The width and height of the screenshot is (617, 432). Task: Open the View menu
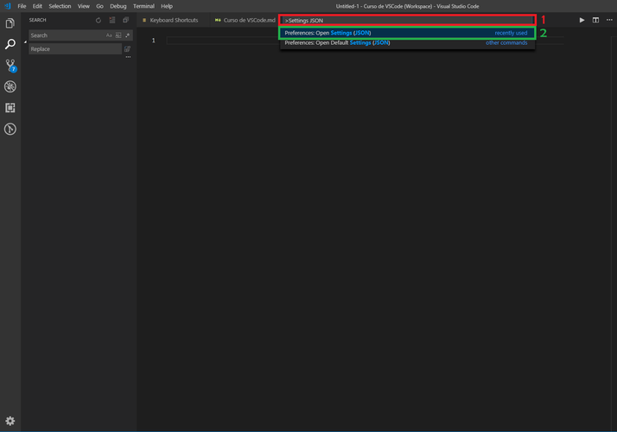[84, 6]
